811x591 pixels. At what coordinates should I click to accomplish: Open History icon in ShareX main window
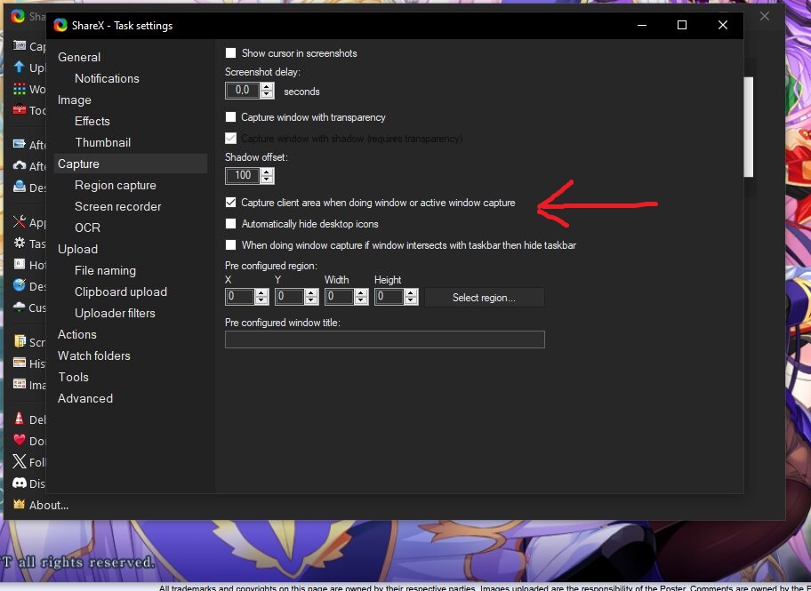click(20, 363)
